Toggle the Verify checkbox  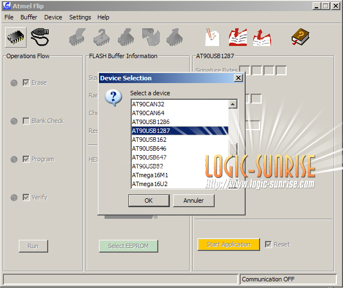[x=26, y=197]
